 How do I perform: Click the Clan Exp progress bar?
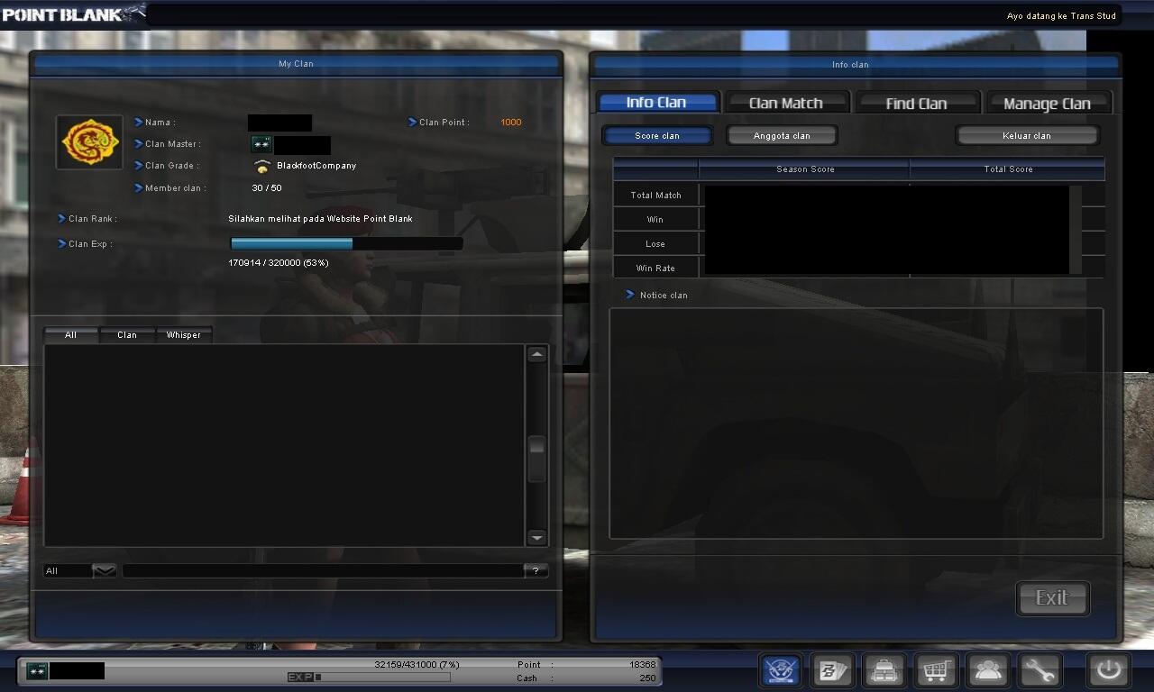(x=347, y=243)
